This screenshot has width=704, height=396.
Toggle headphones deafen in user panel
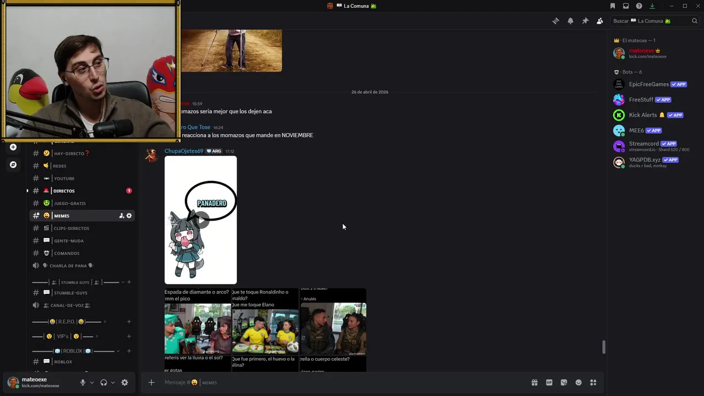(103, 382)
